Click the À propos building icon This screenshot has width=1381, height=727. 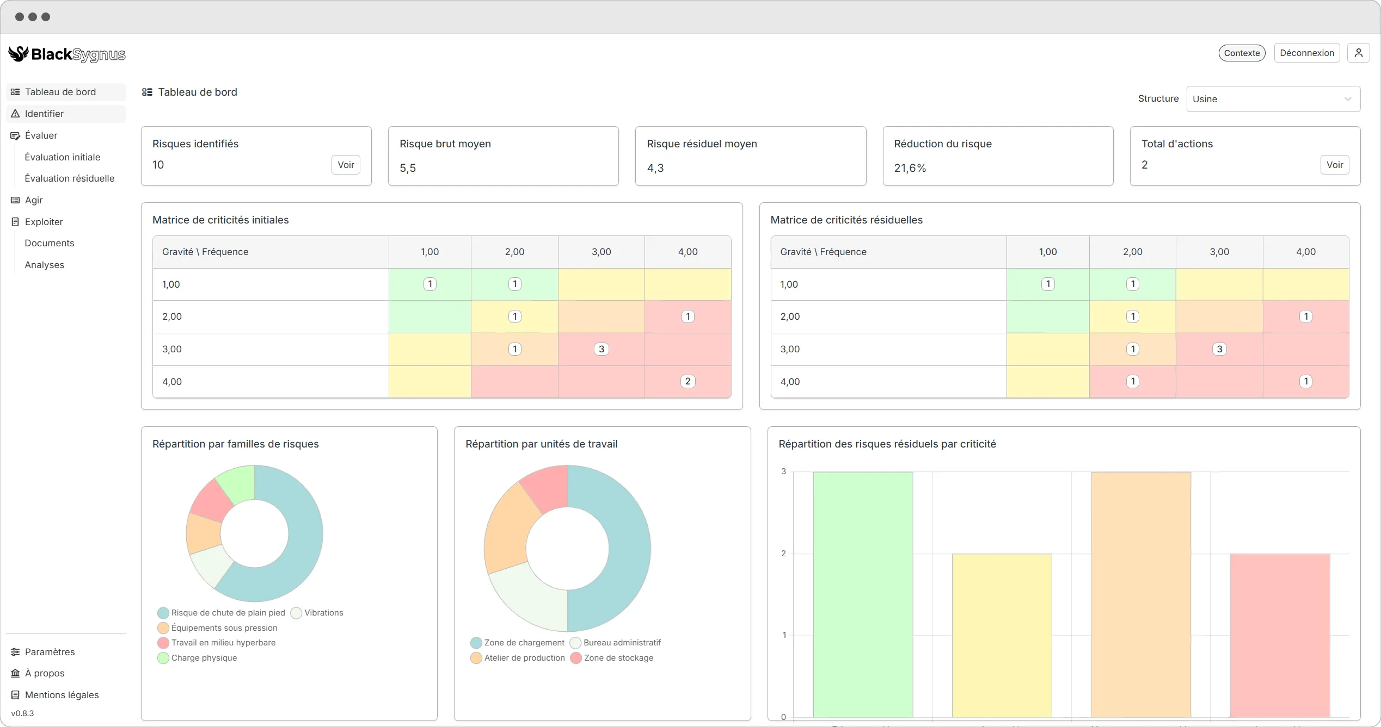tap(15, 673)
